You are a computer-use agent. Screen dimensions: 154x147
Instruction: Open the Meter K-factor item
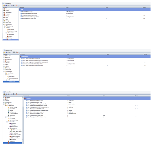coord(14,126)
